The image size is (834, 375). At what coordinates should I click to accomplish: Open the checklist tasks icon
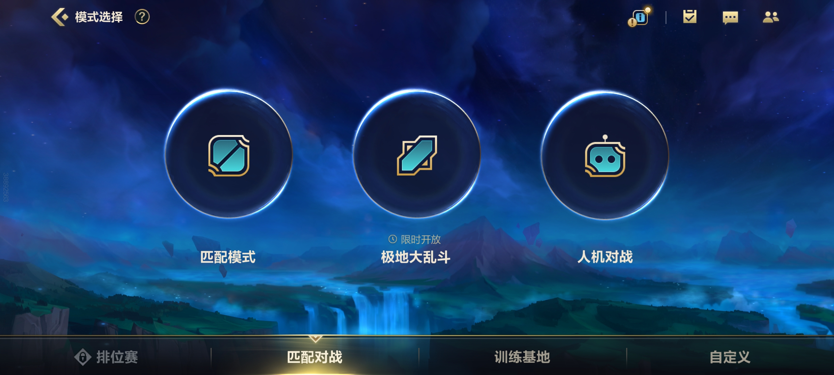(x=690, y=17)
